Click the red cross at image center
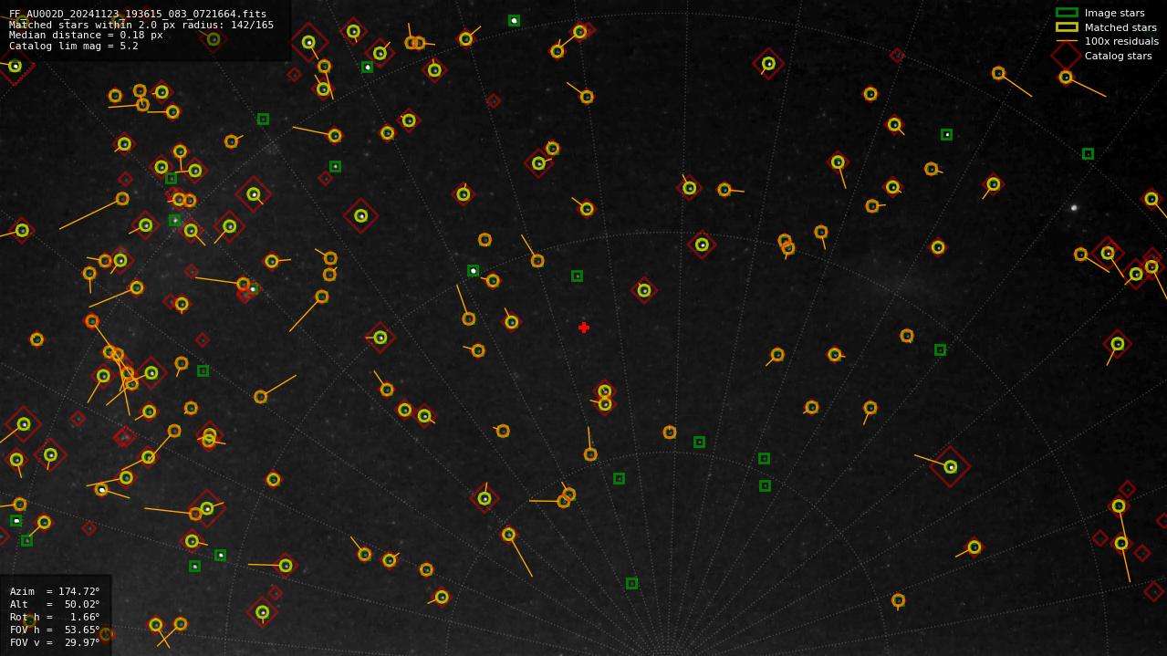Viewport: 1167px width, 656px height. point(584,328)
